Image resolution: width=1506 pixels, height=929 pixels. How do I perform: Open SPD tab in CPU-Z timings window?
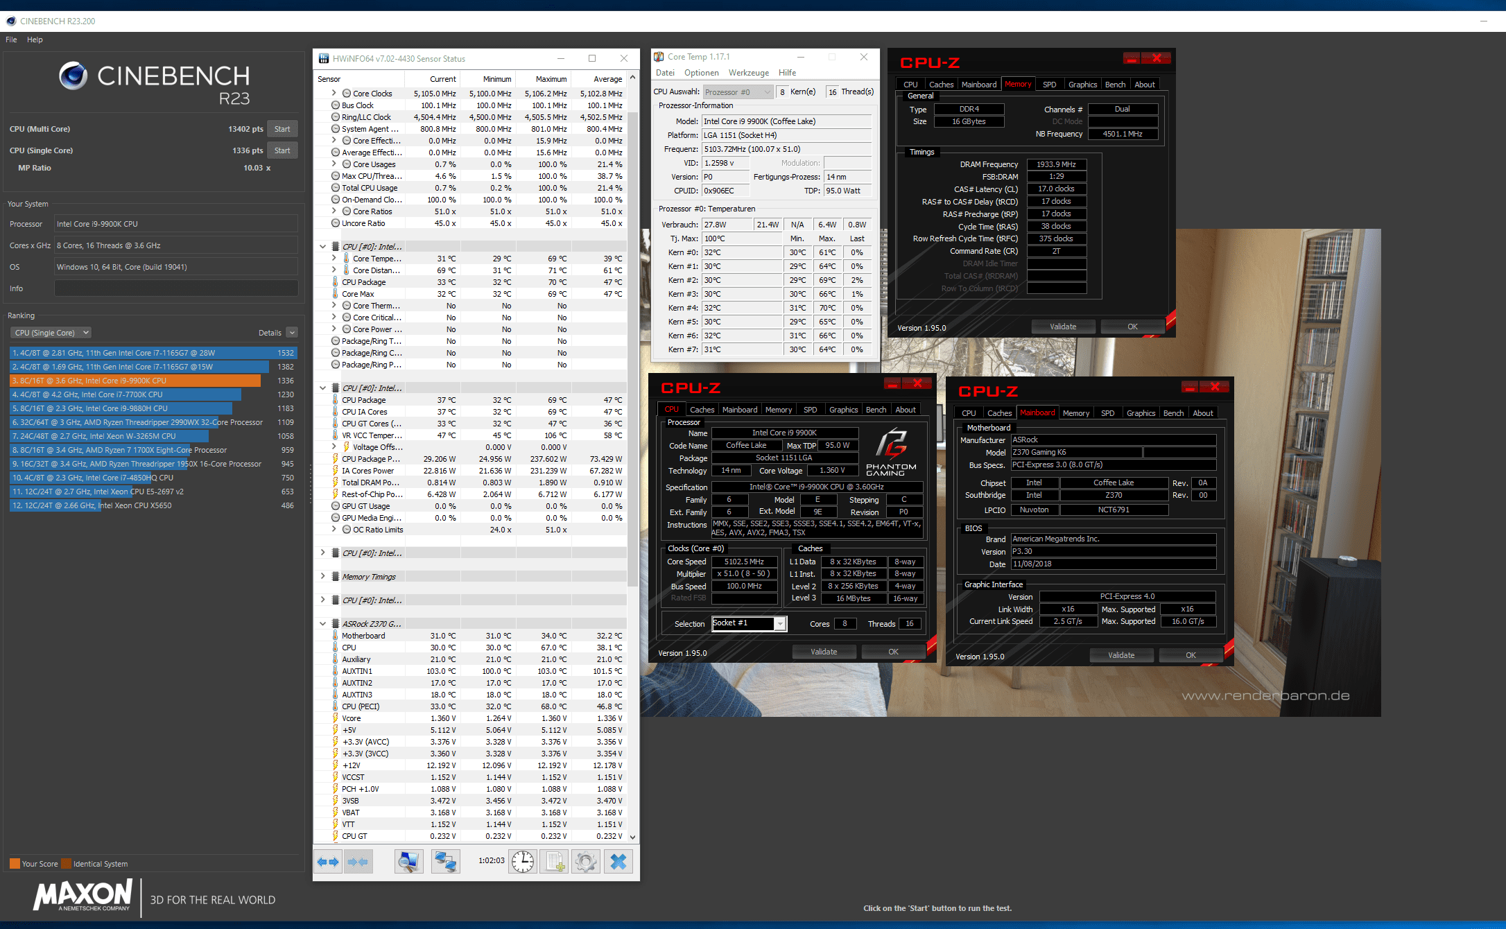click(1049, 85)
